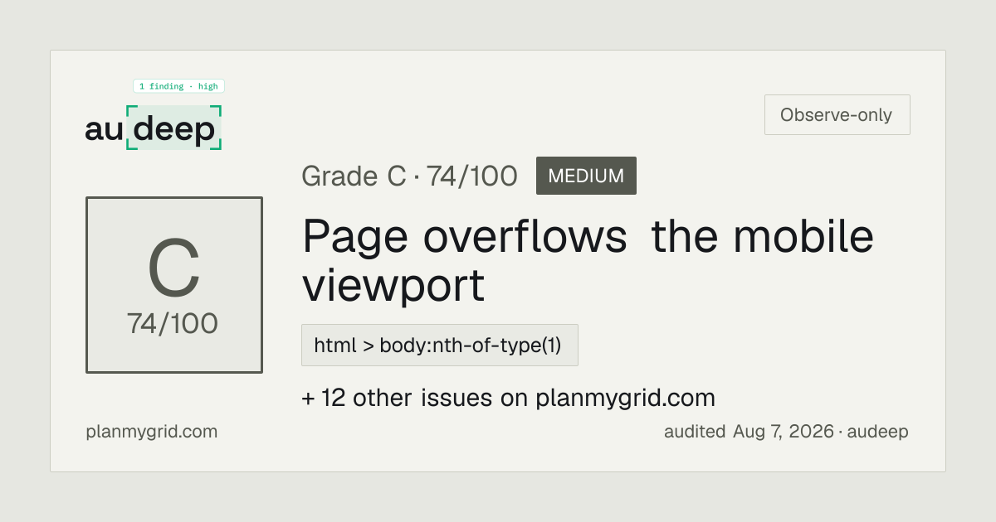Viewport: 996px width, 522px height.
Task: Open the 'Page overflows the mobile viewport' headline
Action: [588, 260]
